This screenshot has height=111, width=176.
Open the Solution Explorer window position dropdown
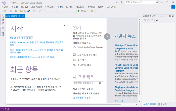[x=167, y=16]
